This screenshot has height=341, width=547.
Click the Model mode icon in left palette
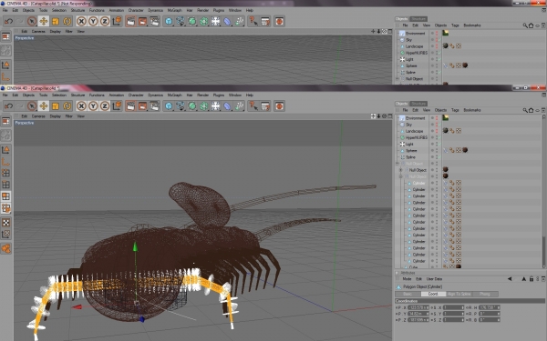pos(6,150)
